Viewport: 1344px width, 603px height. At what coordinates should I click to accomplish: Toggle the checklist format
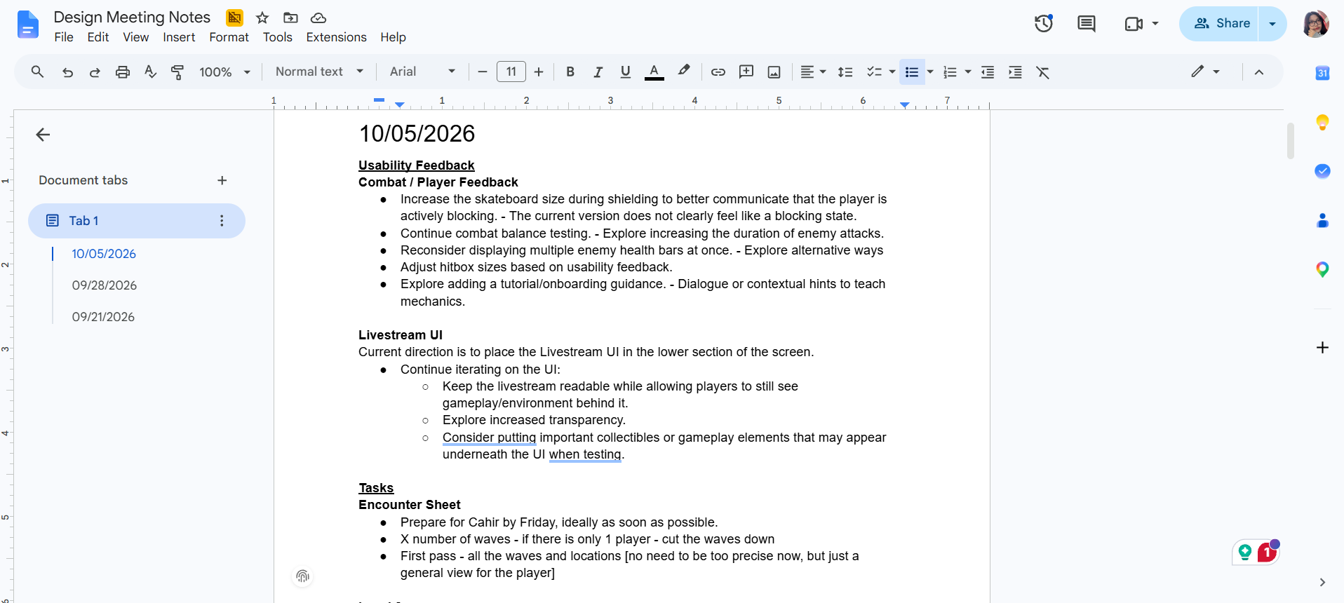point(874,72)
